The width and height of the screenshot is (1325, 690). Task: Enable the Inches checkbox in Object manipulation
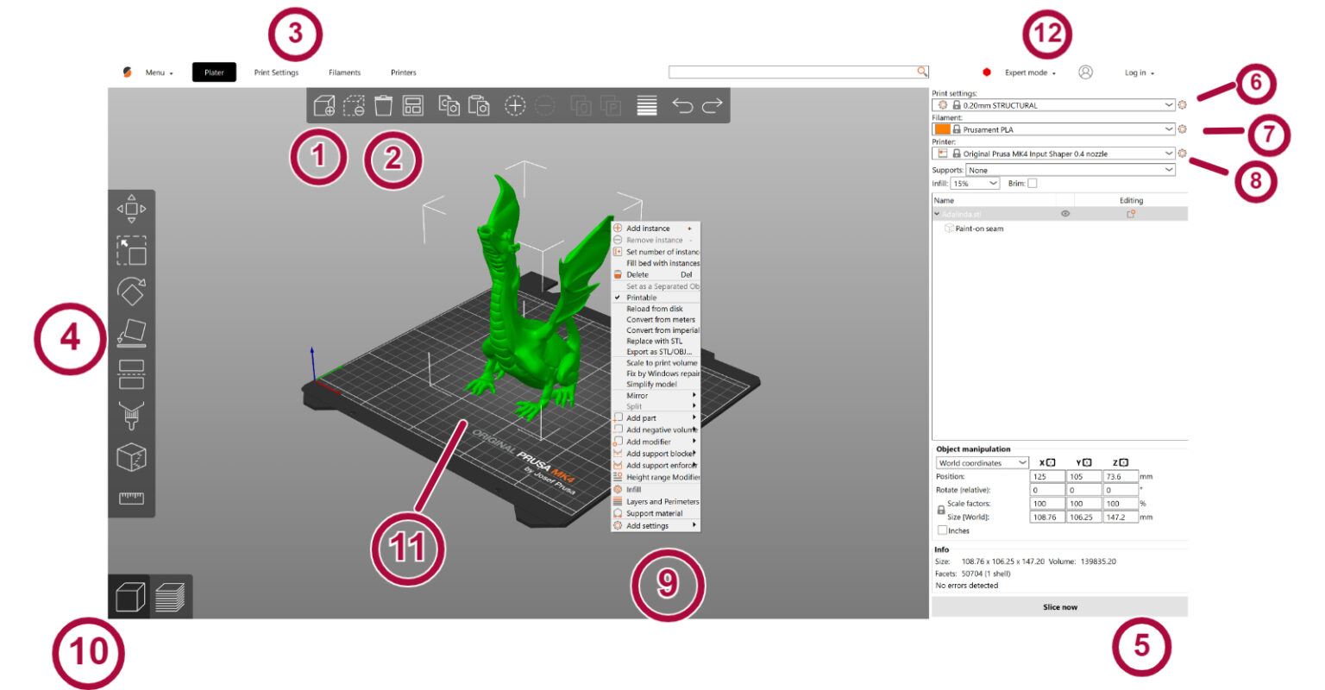click(943, 530)
